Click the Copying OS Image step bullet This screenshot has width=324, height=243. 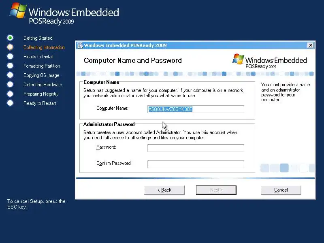point(10,75)
